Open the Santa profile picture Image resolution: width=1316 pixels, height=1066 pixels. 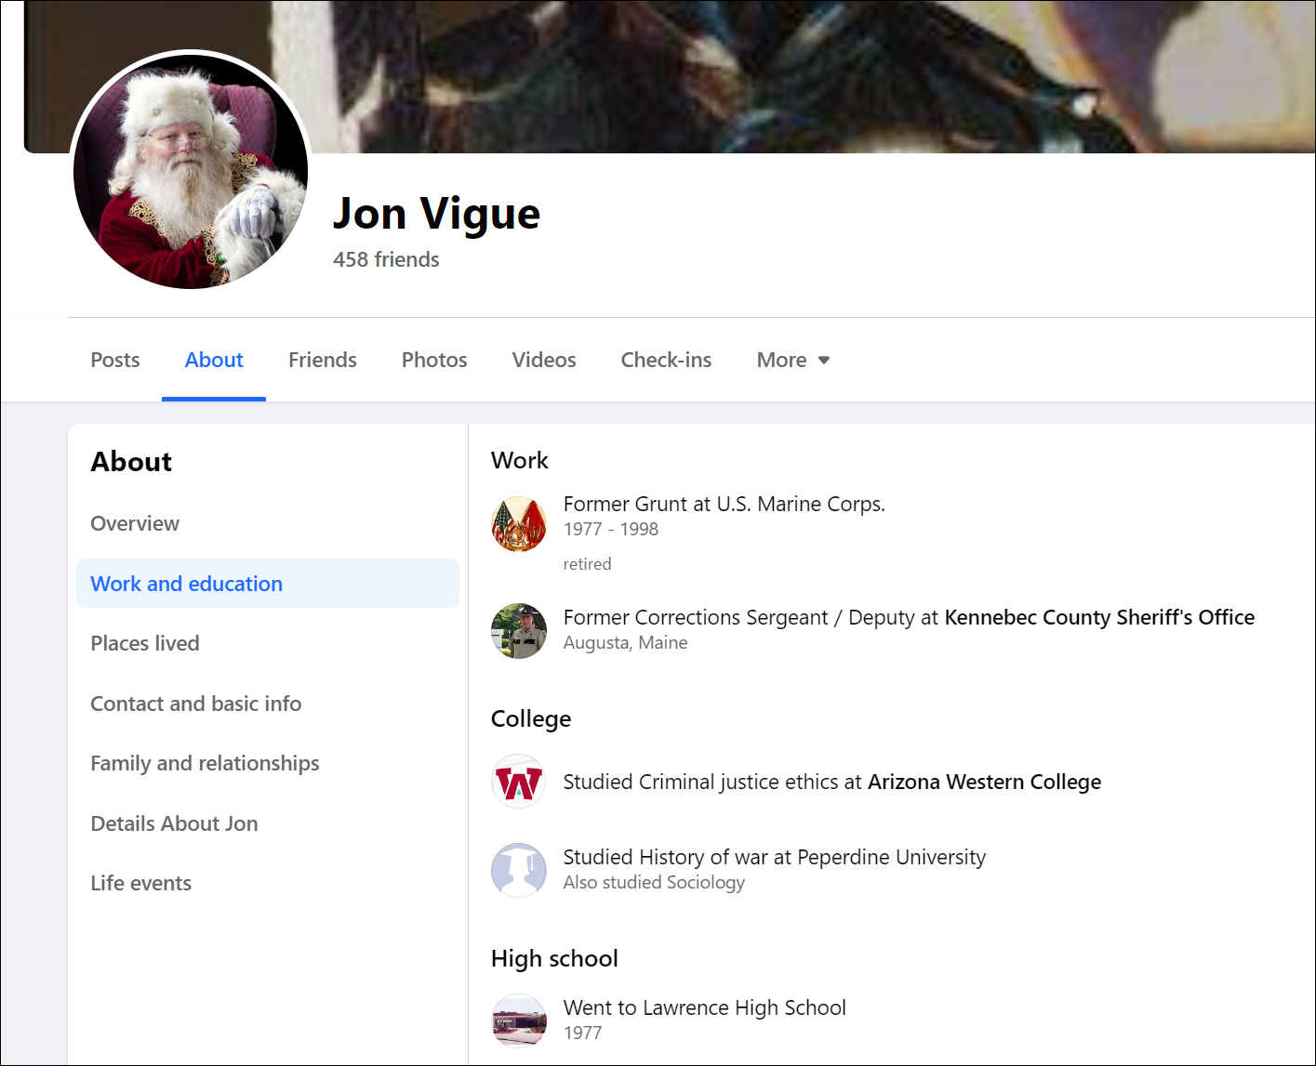click(191, 170)
